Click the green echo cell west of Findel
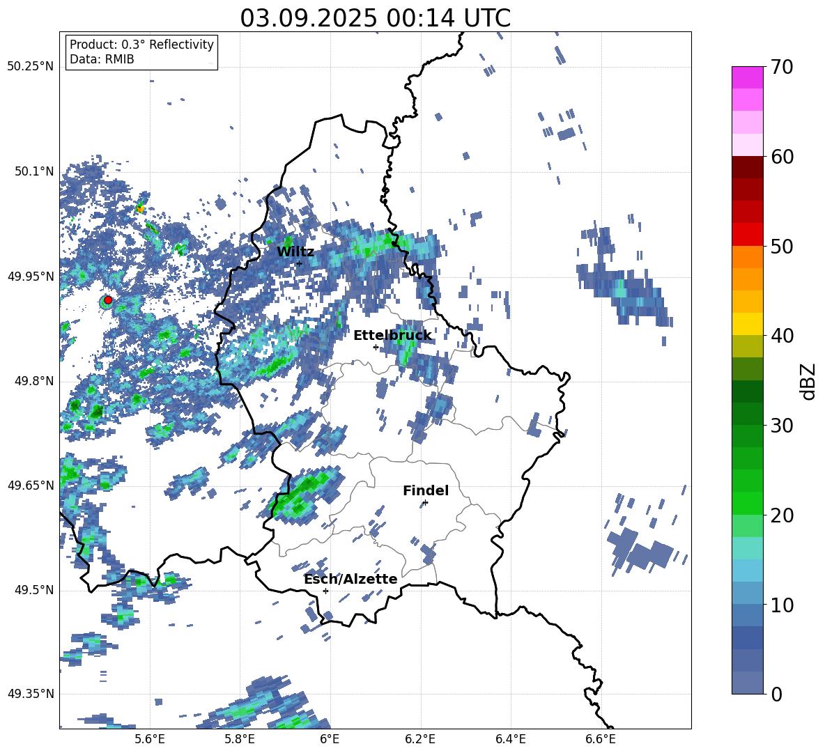The width and height of the screenshot is (825, 753). [304, 495]
